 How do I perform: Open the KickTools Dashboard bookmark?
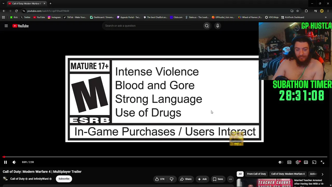293,17
